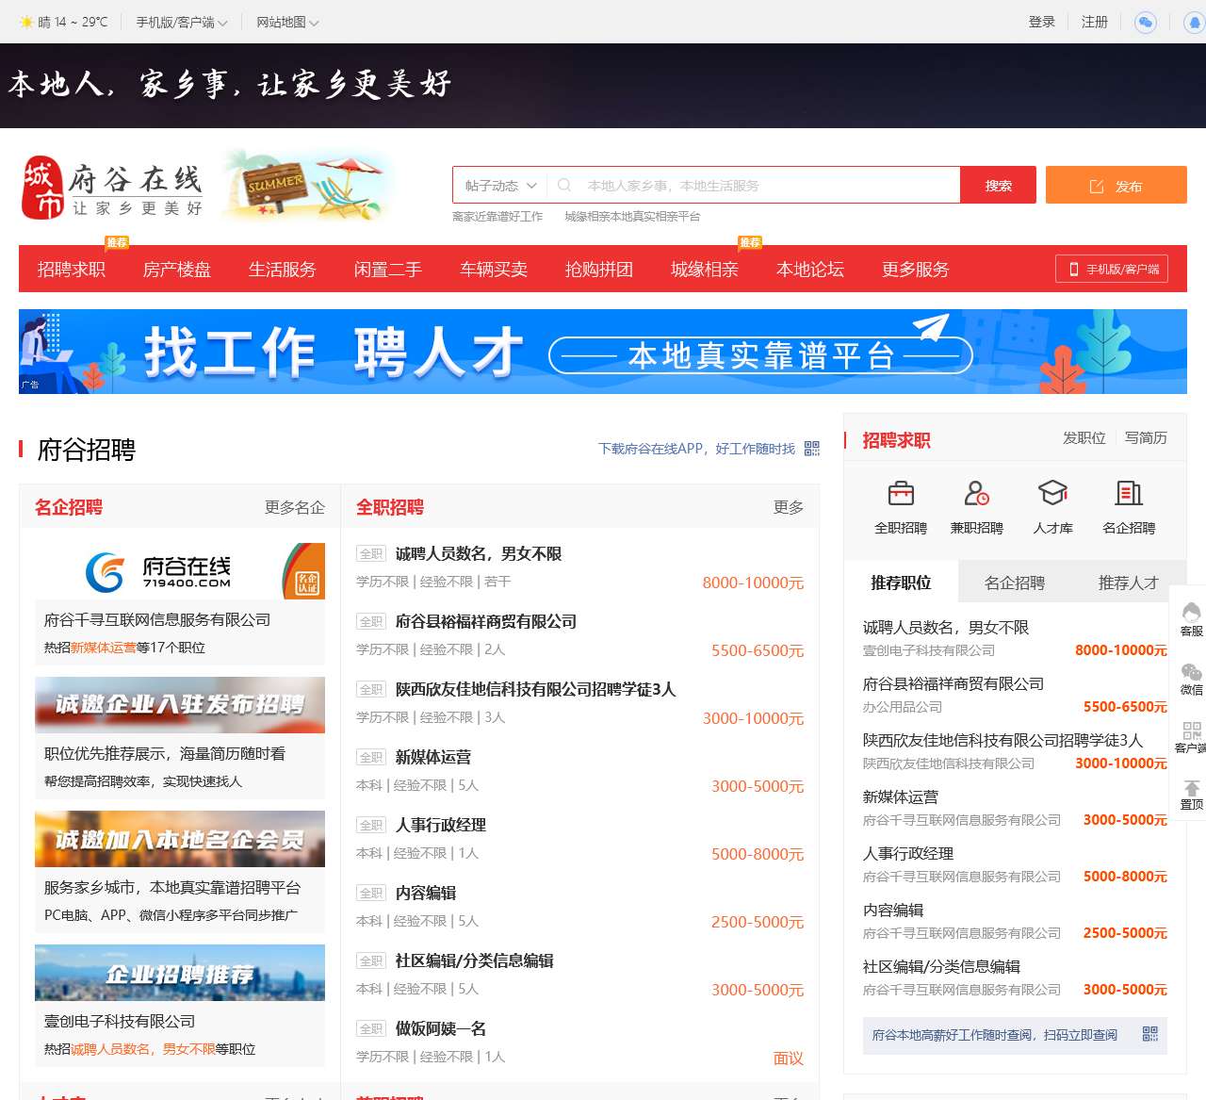Click the 名企招聘 company building icon
This screenshot has width=1206, height=1100.
(1128, 492)
